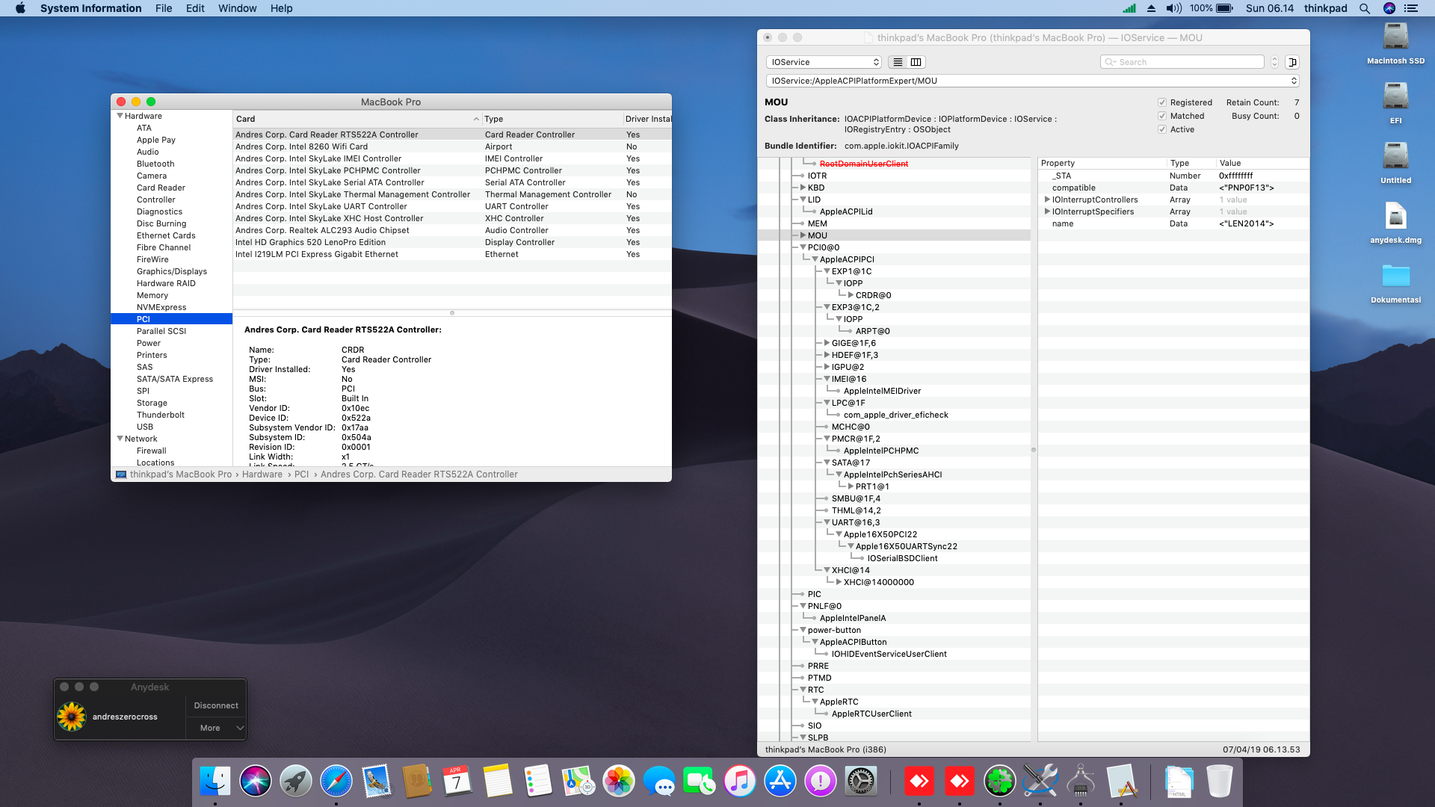Image resolution: width=1435 pixels, height=807 pixels.
Task: Collapse the Hardware section in sidebar
Action: [120, 116]
